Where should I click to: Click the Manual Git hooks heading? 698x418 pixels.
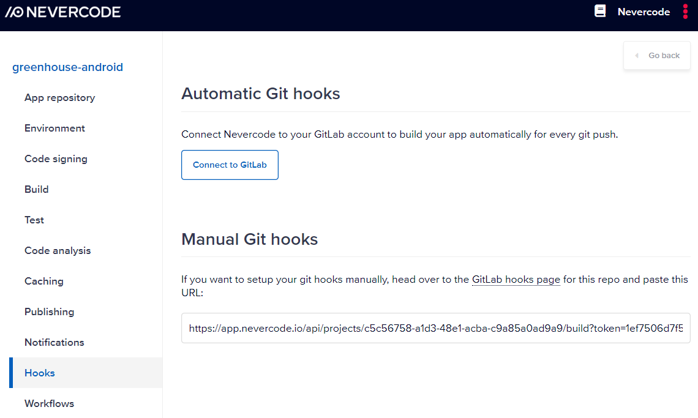(249, 239)
